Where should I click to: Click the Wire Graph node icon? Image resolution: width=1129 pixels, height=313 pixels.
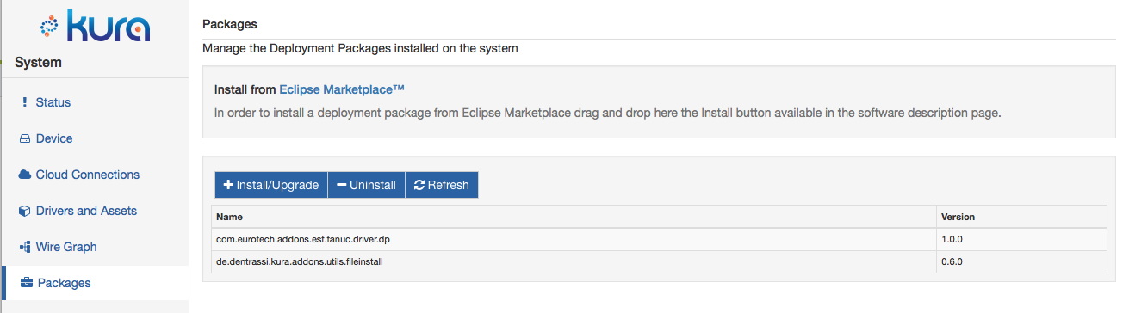pos(25,247)
